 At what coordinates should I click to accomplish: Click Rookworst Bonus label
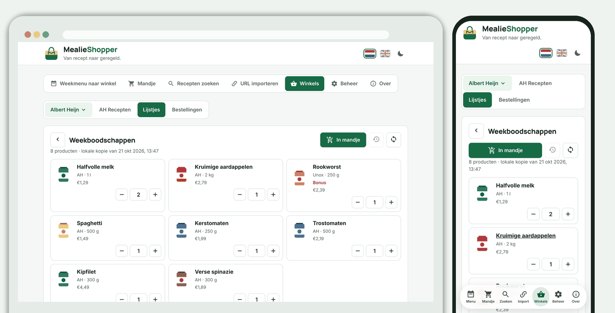320,182
